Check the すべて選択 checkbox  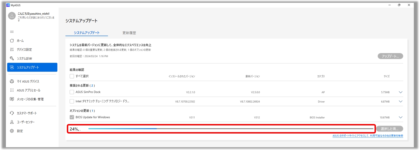72,76
